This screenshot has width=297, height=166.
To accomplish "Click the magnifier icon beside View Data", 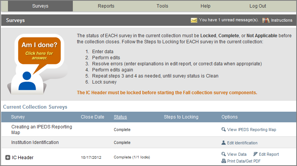I will click(x=224, y=154).
